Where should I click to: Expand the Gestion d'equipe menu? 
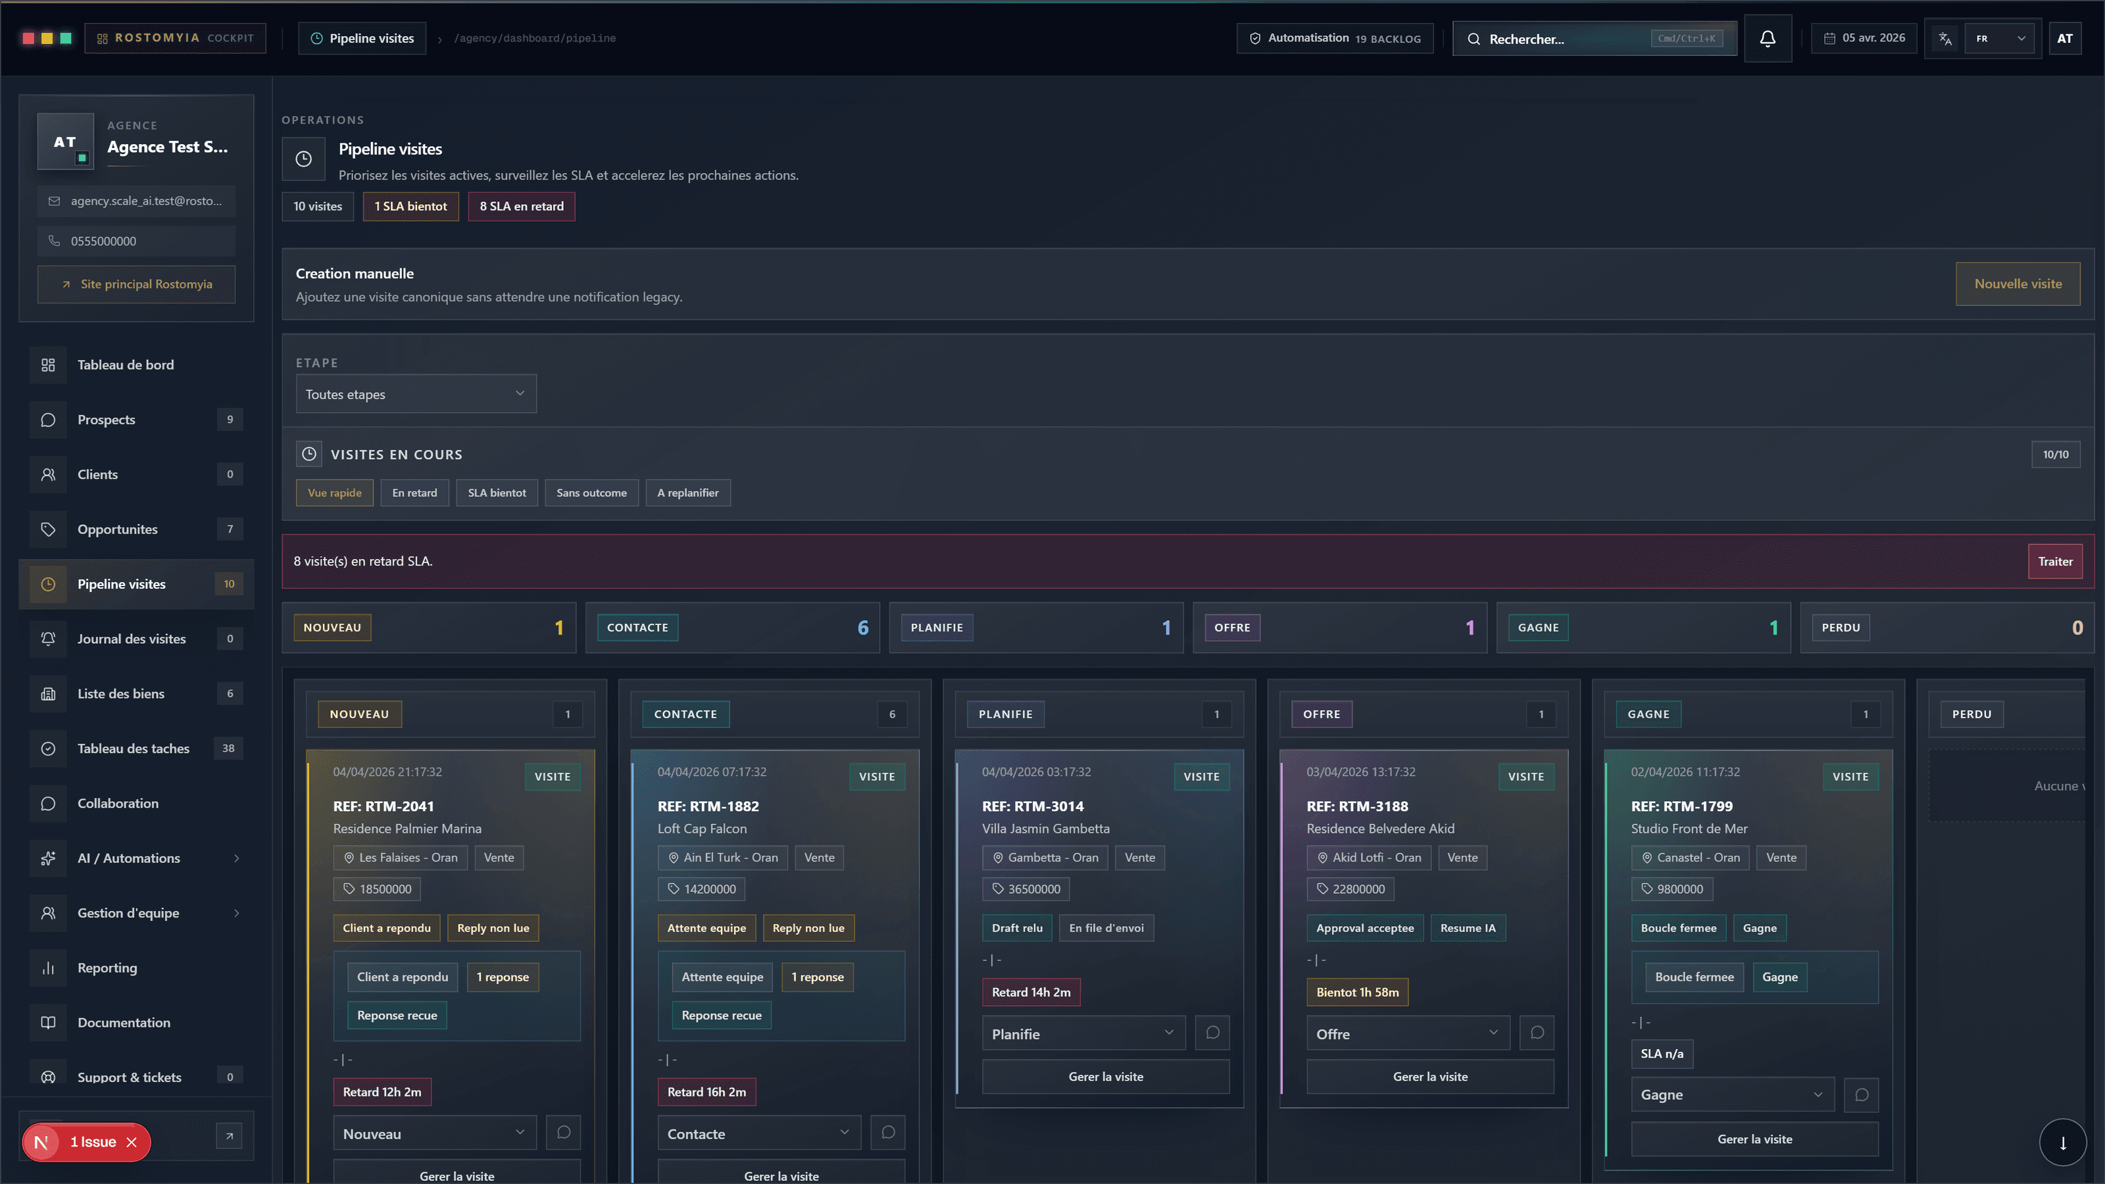(136, 913)
